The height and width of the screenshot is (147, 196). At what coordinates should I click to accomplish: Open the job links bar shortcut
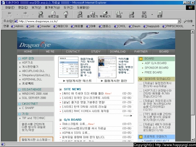[x=31, y=26]
